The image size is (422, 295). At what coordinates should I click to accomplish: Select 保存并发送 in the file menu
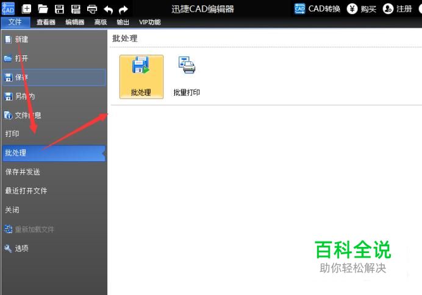[x=54, y=172]
